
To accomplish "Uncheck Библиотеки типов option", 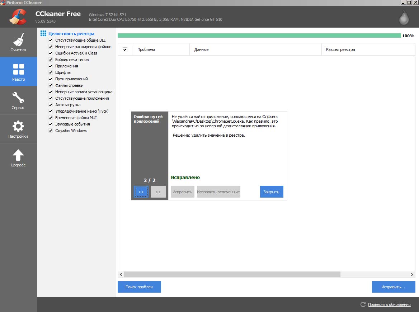I will point(51,60).
